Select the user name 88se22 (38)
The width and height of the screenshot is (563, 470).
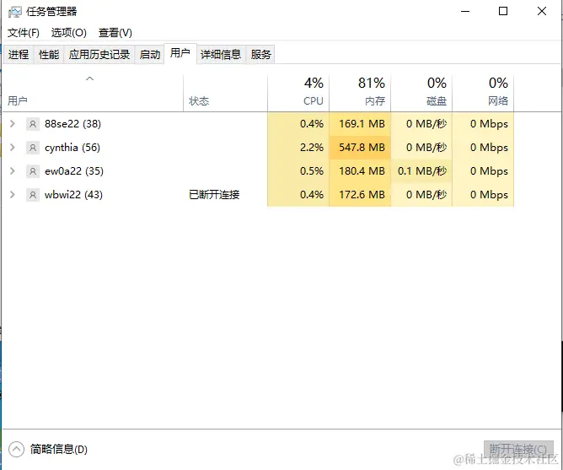[x=72, y=124]
